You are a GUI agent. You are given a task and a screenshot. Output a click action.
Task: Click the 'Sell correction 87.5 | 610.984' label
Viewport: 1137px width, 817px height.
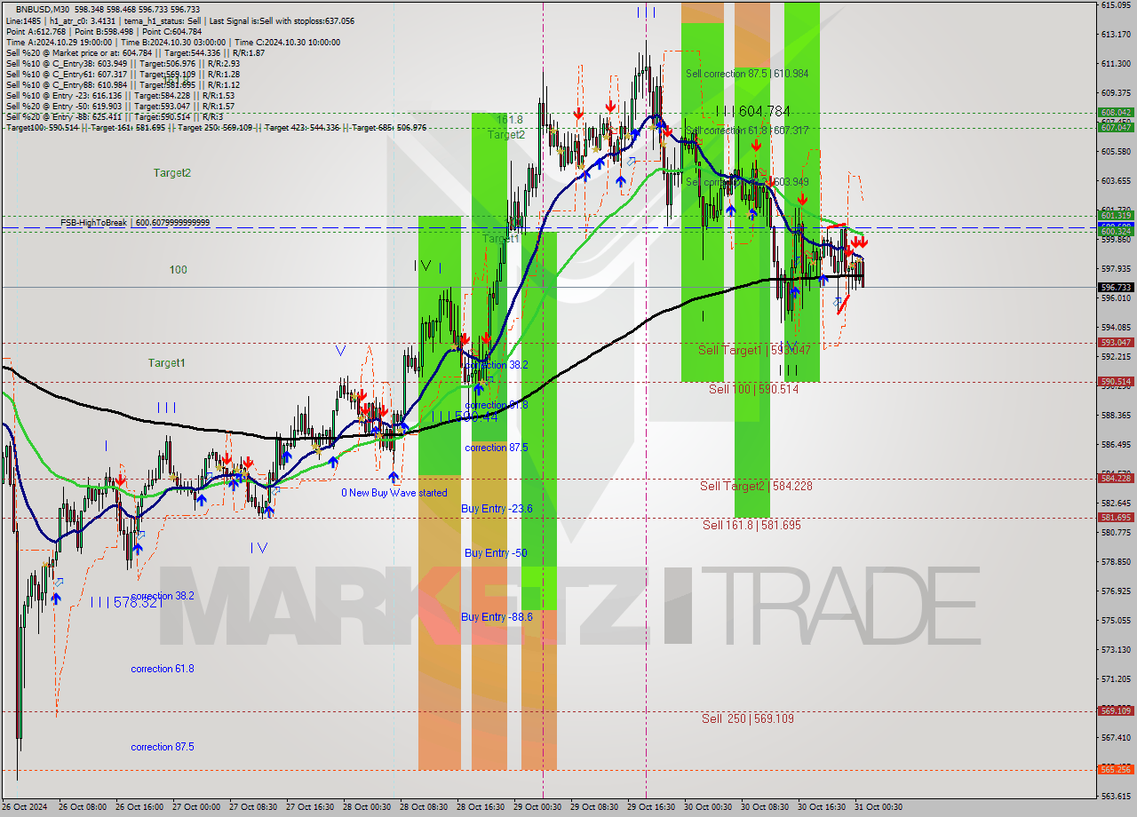[x=747, y=74]
